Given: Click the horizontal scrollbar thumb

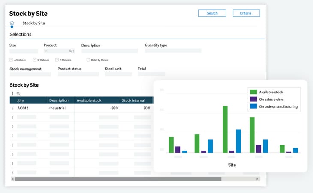Looking at the screenshot, I should coord(118,179).
